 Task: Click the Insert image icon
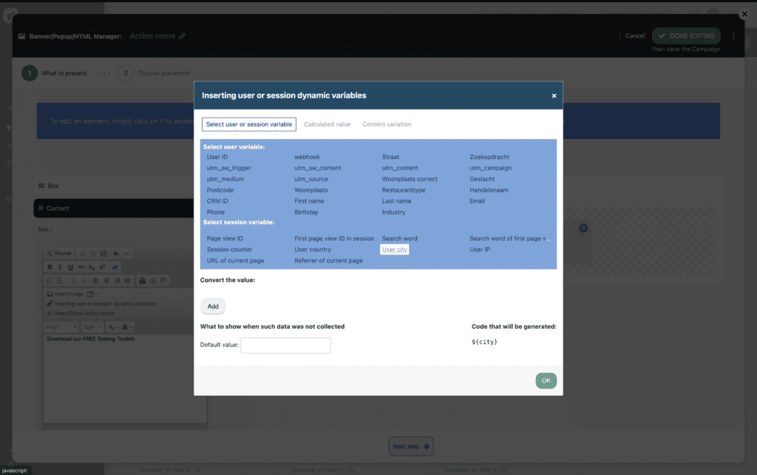[50, 294]
